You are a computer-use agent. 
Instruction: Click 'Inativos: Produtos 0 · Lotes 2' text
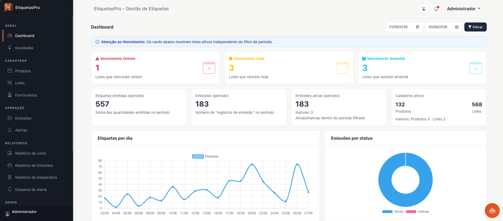(420, 119)
